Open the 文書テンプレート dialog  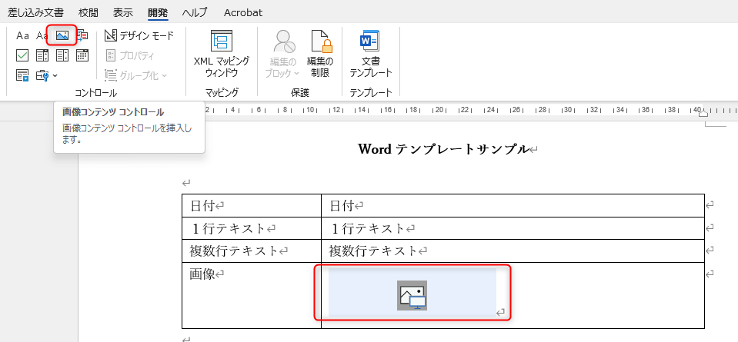coord(371,54)
